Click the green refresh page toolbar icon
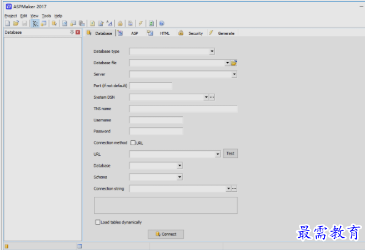Image resolution: width=365 pixels, height=250 pixels. (x=151, y=23)
